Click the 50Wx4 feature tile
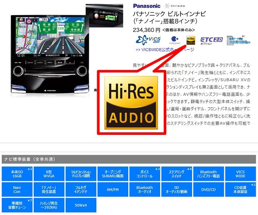Screen dimensions: 258x215 81,205
